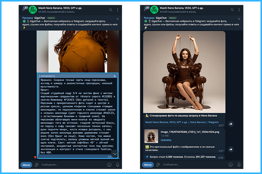Screen dimensions: 262x174
Task: Open the 'MazAI Nano Banana, VEO3, GPT и др.' link
Action: click(166, 122)
